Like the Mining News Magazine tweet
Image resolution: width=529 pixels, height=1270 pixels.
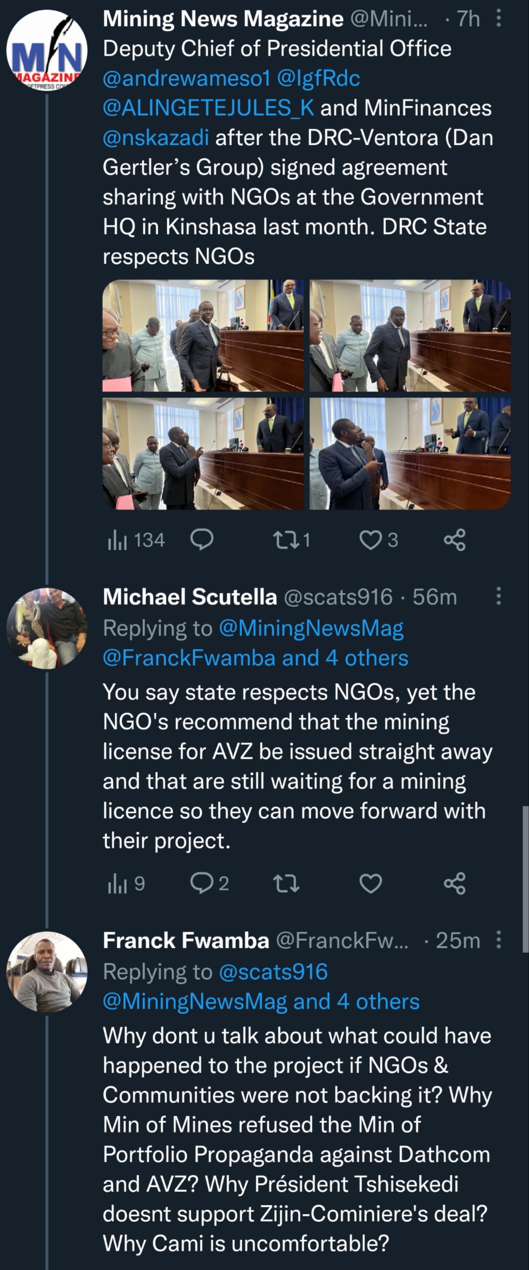tap(371, 540)
